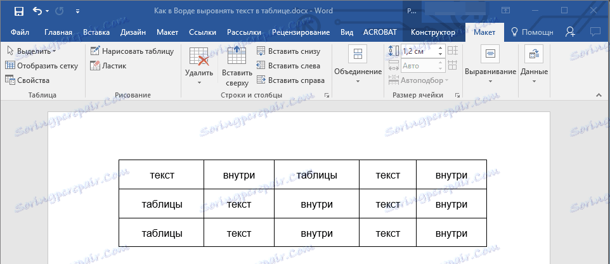Click the top-left cell текст
610x264 pixels.
coord(162,175)
